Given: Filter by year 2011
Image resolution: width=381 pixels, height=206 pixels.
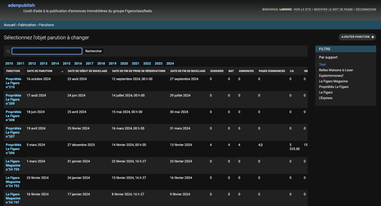Looking at the screenshot, I should tap(21, 63).
